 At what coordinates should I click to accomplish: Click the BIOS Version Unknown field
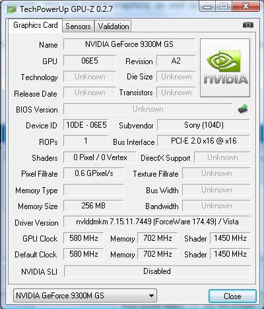pyautogui.click(x=148, y=109)
